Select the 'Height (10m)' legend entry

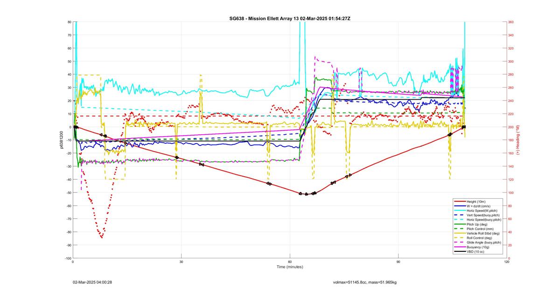pyautogui.click(x=477, y=201)
